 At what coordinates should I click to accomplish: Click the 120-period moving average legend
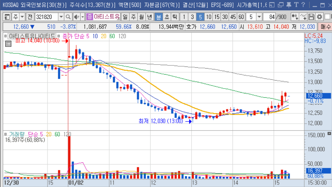(122, 36)
